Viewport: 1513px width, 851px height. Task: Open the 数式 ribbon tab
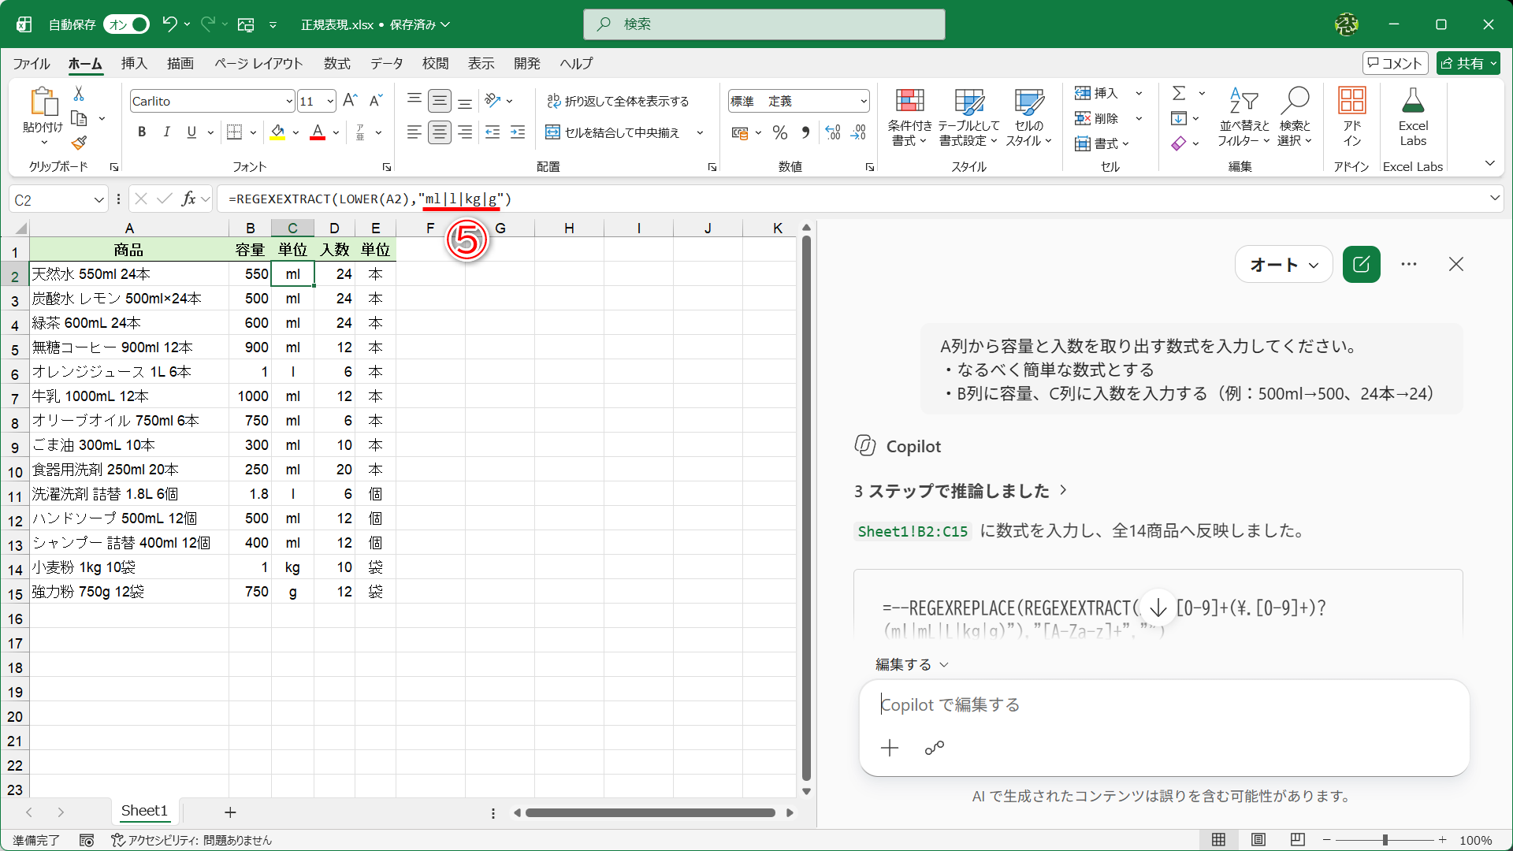click(x=336, y=63)
